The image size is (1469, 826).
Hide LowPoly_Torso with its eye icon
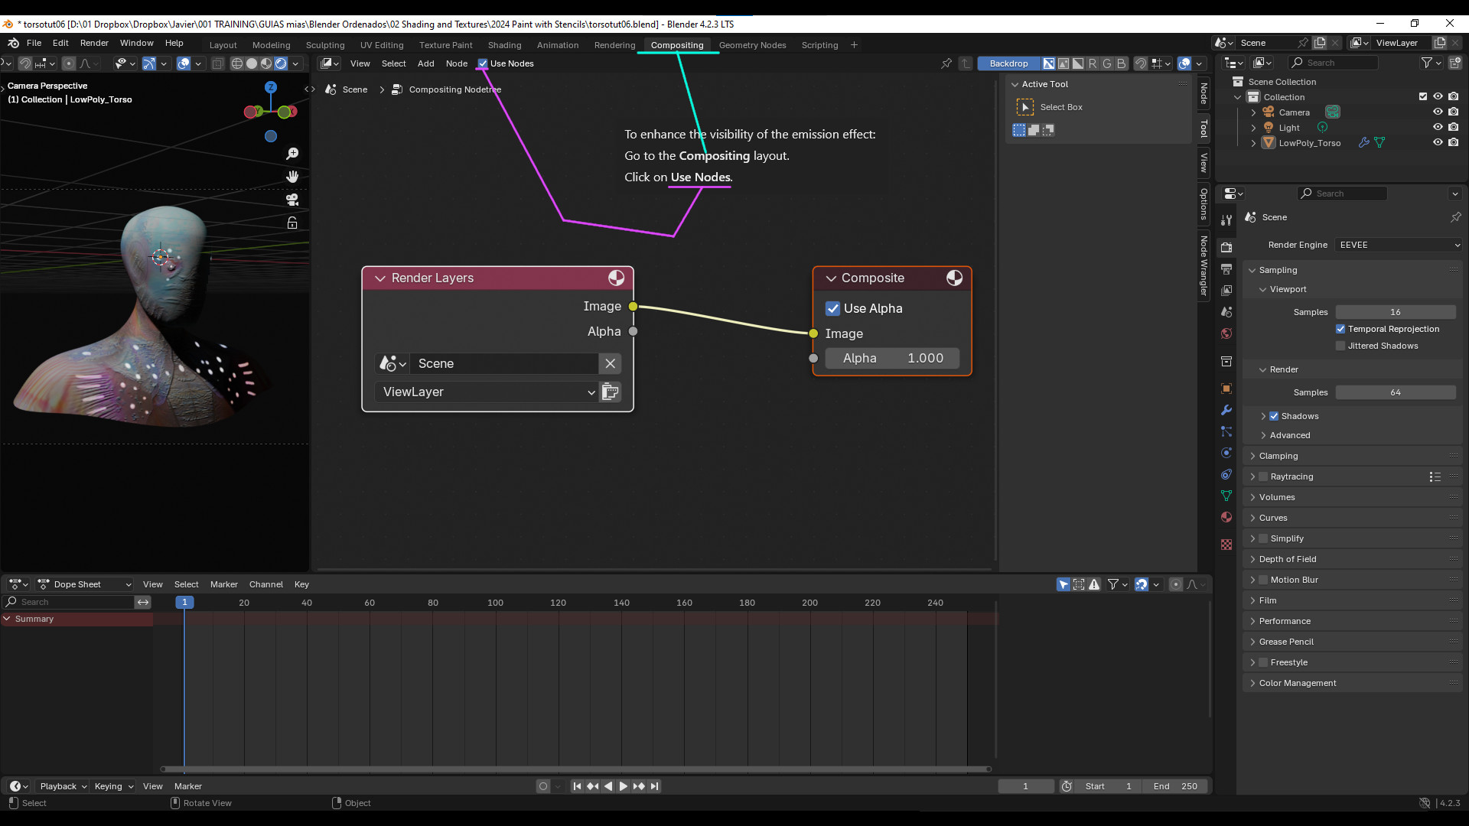(1438, 142)
